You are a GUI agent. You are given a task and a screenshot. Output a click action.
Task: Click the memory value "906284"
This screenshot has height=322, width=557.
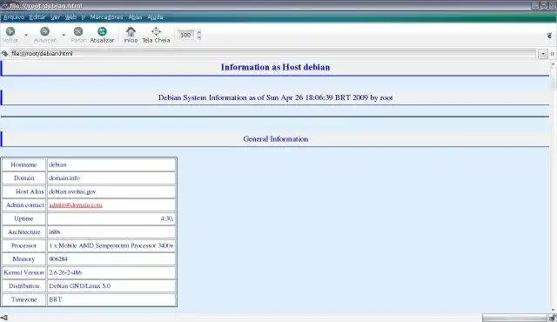click(x=58, y=259)
